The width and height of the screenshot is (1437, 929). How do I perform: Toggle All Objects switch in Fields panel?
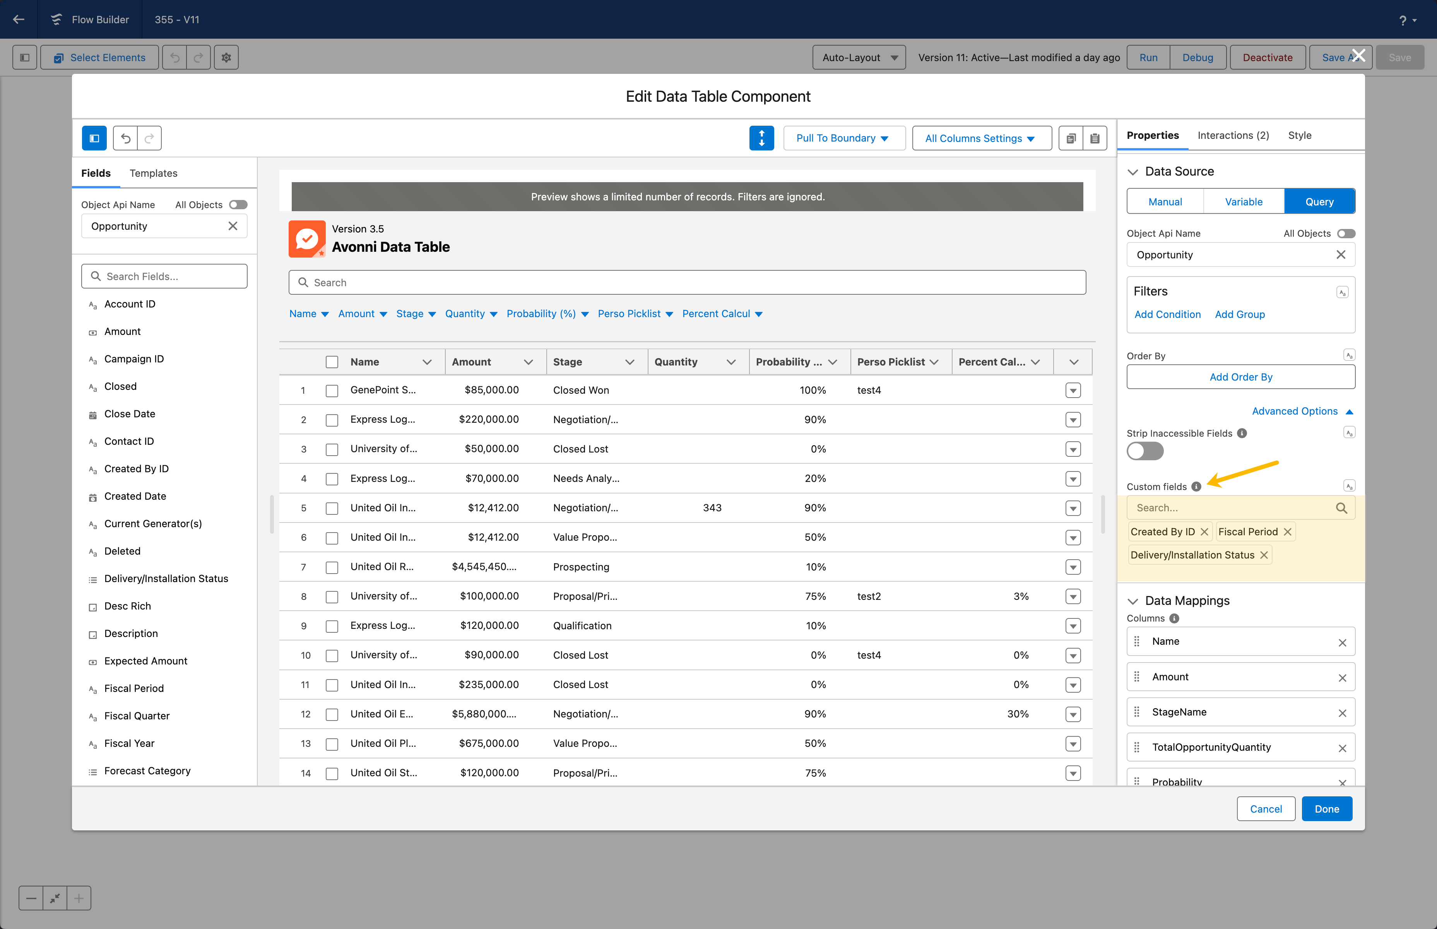click(x=238, y=205)
